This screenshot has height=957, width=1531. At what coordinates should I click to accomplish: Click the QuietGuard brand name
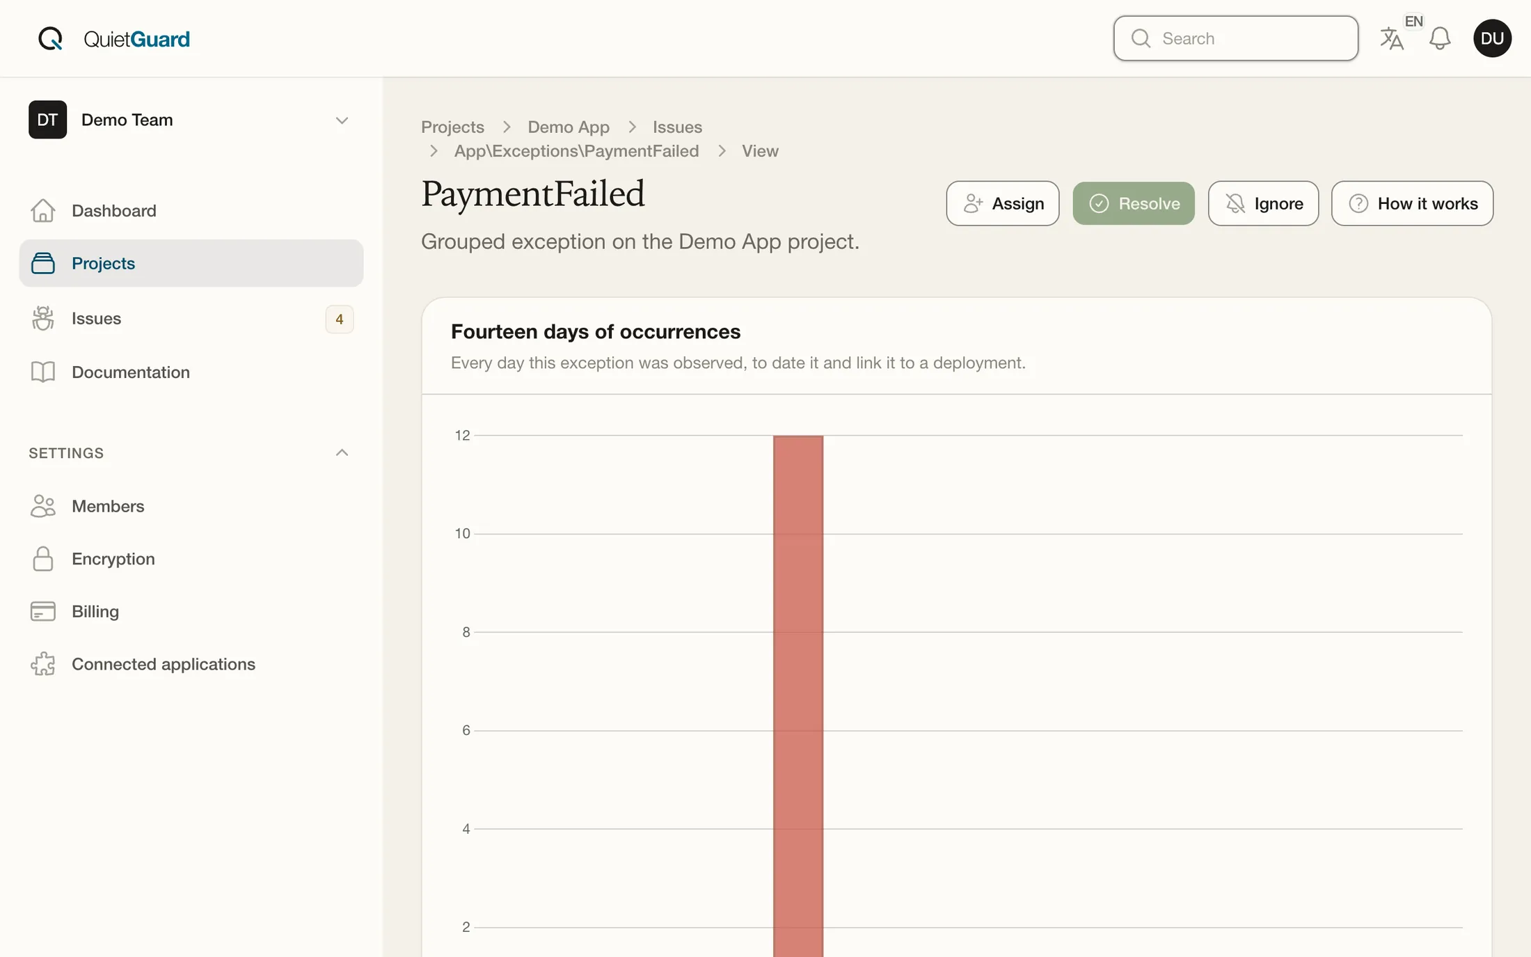[x=136, y=39]
